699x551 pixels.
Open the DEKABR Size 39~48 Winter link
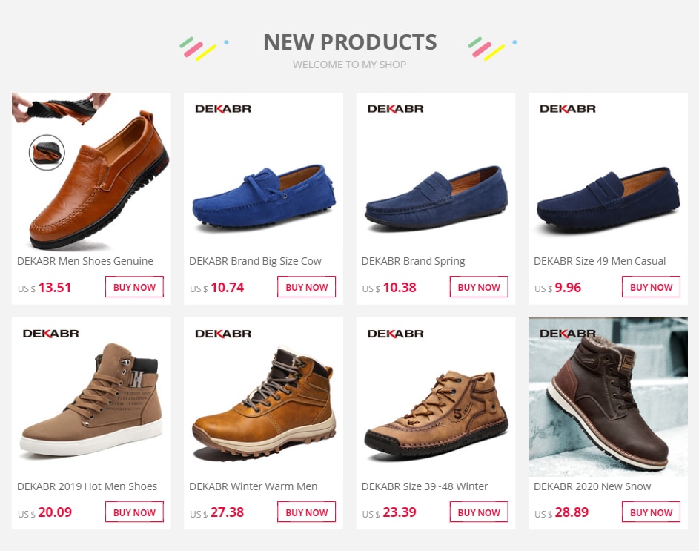click(425, 486)
